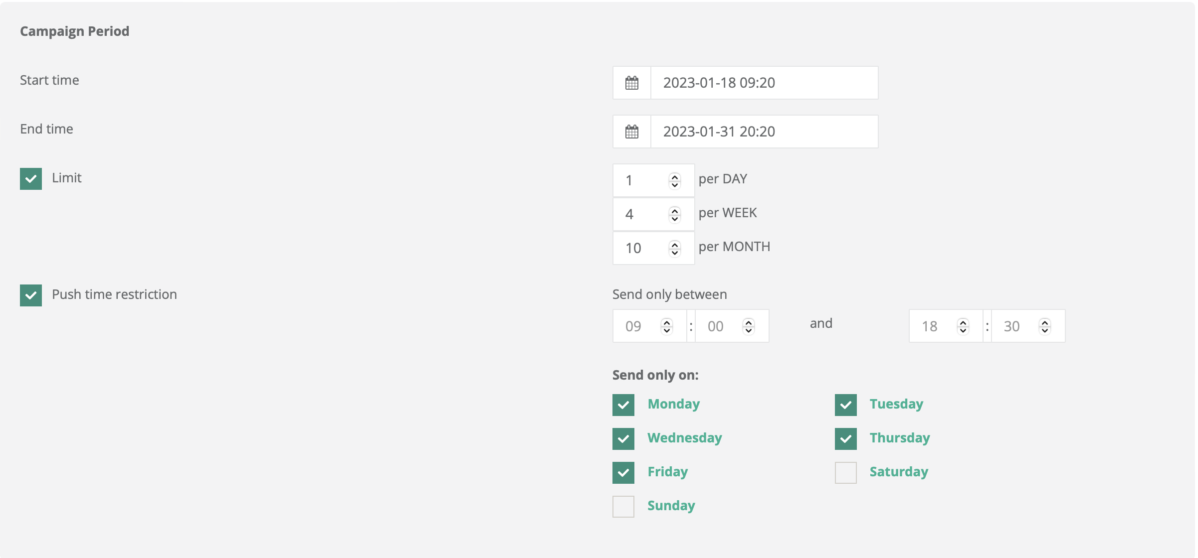
Task: Enable the Sunday checkbox
Action: tap(623, 506)
